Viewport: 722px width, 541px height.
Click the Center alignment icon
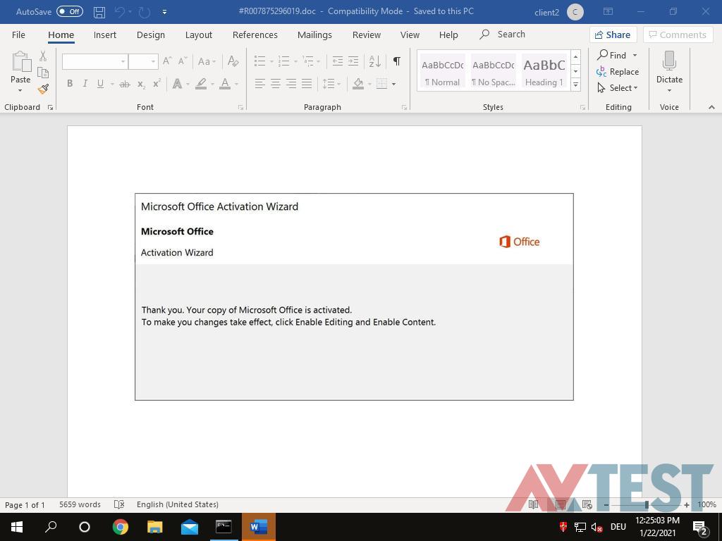pos(276,84)
